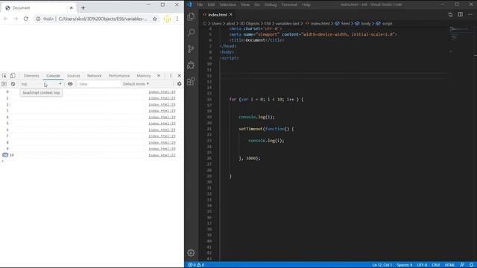The height and width of the screenshot is (268, 477).
Task: Open a new Chrome tab
Action: click(x=83, y=8)
